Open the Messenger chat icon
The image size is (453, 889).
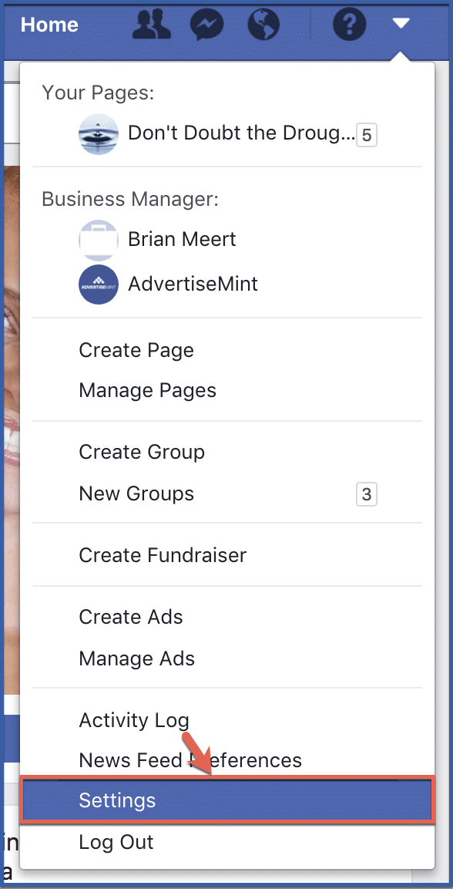click(206, 25)
